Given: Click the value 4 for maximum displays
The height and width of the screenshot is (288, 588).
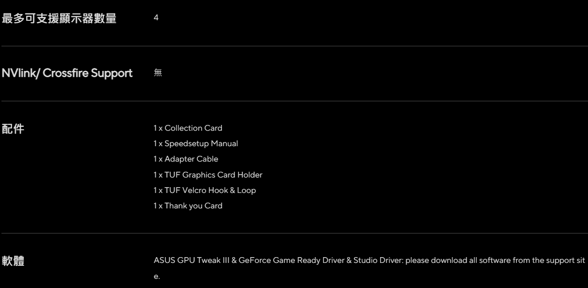Looking at the screenshot, I should click(156, 18).
